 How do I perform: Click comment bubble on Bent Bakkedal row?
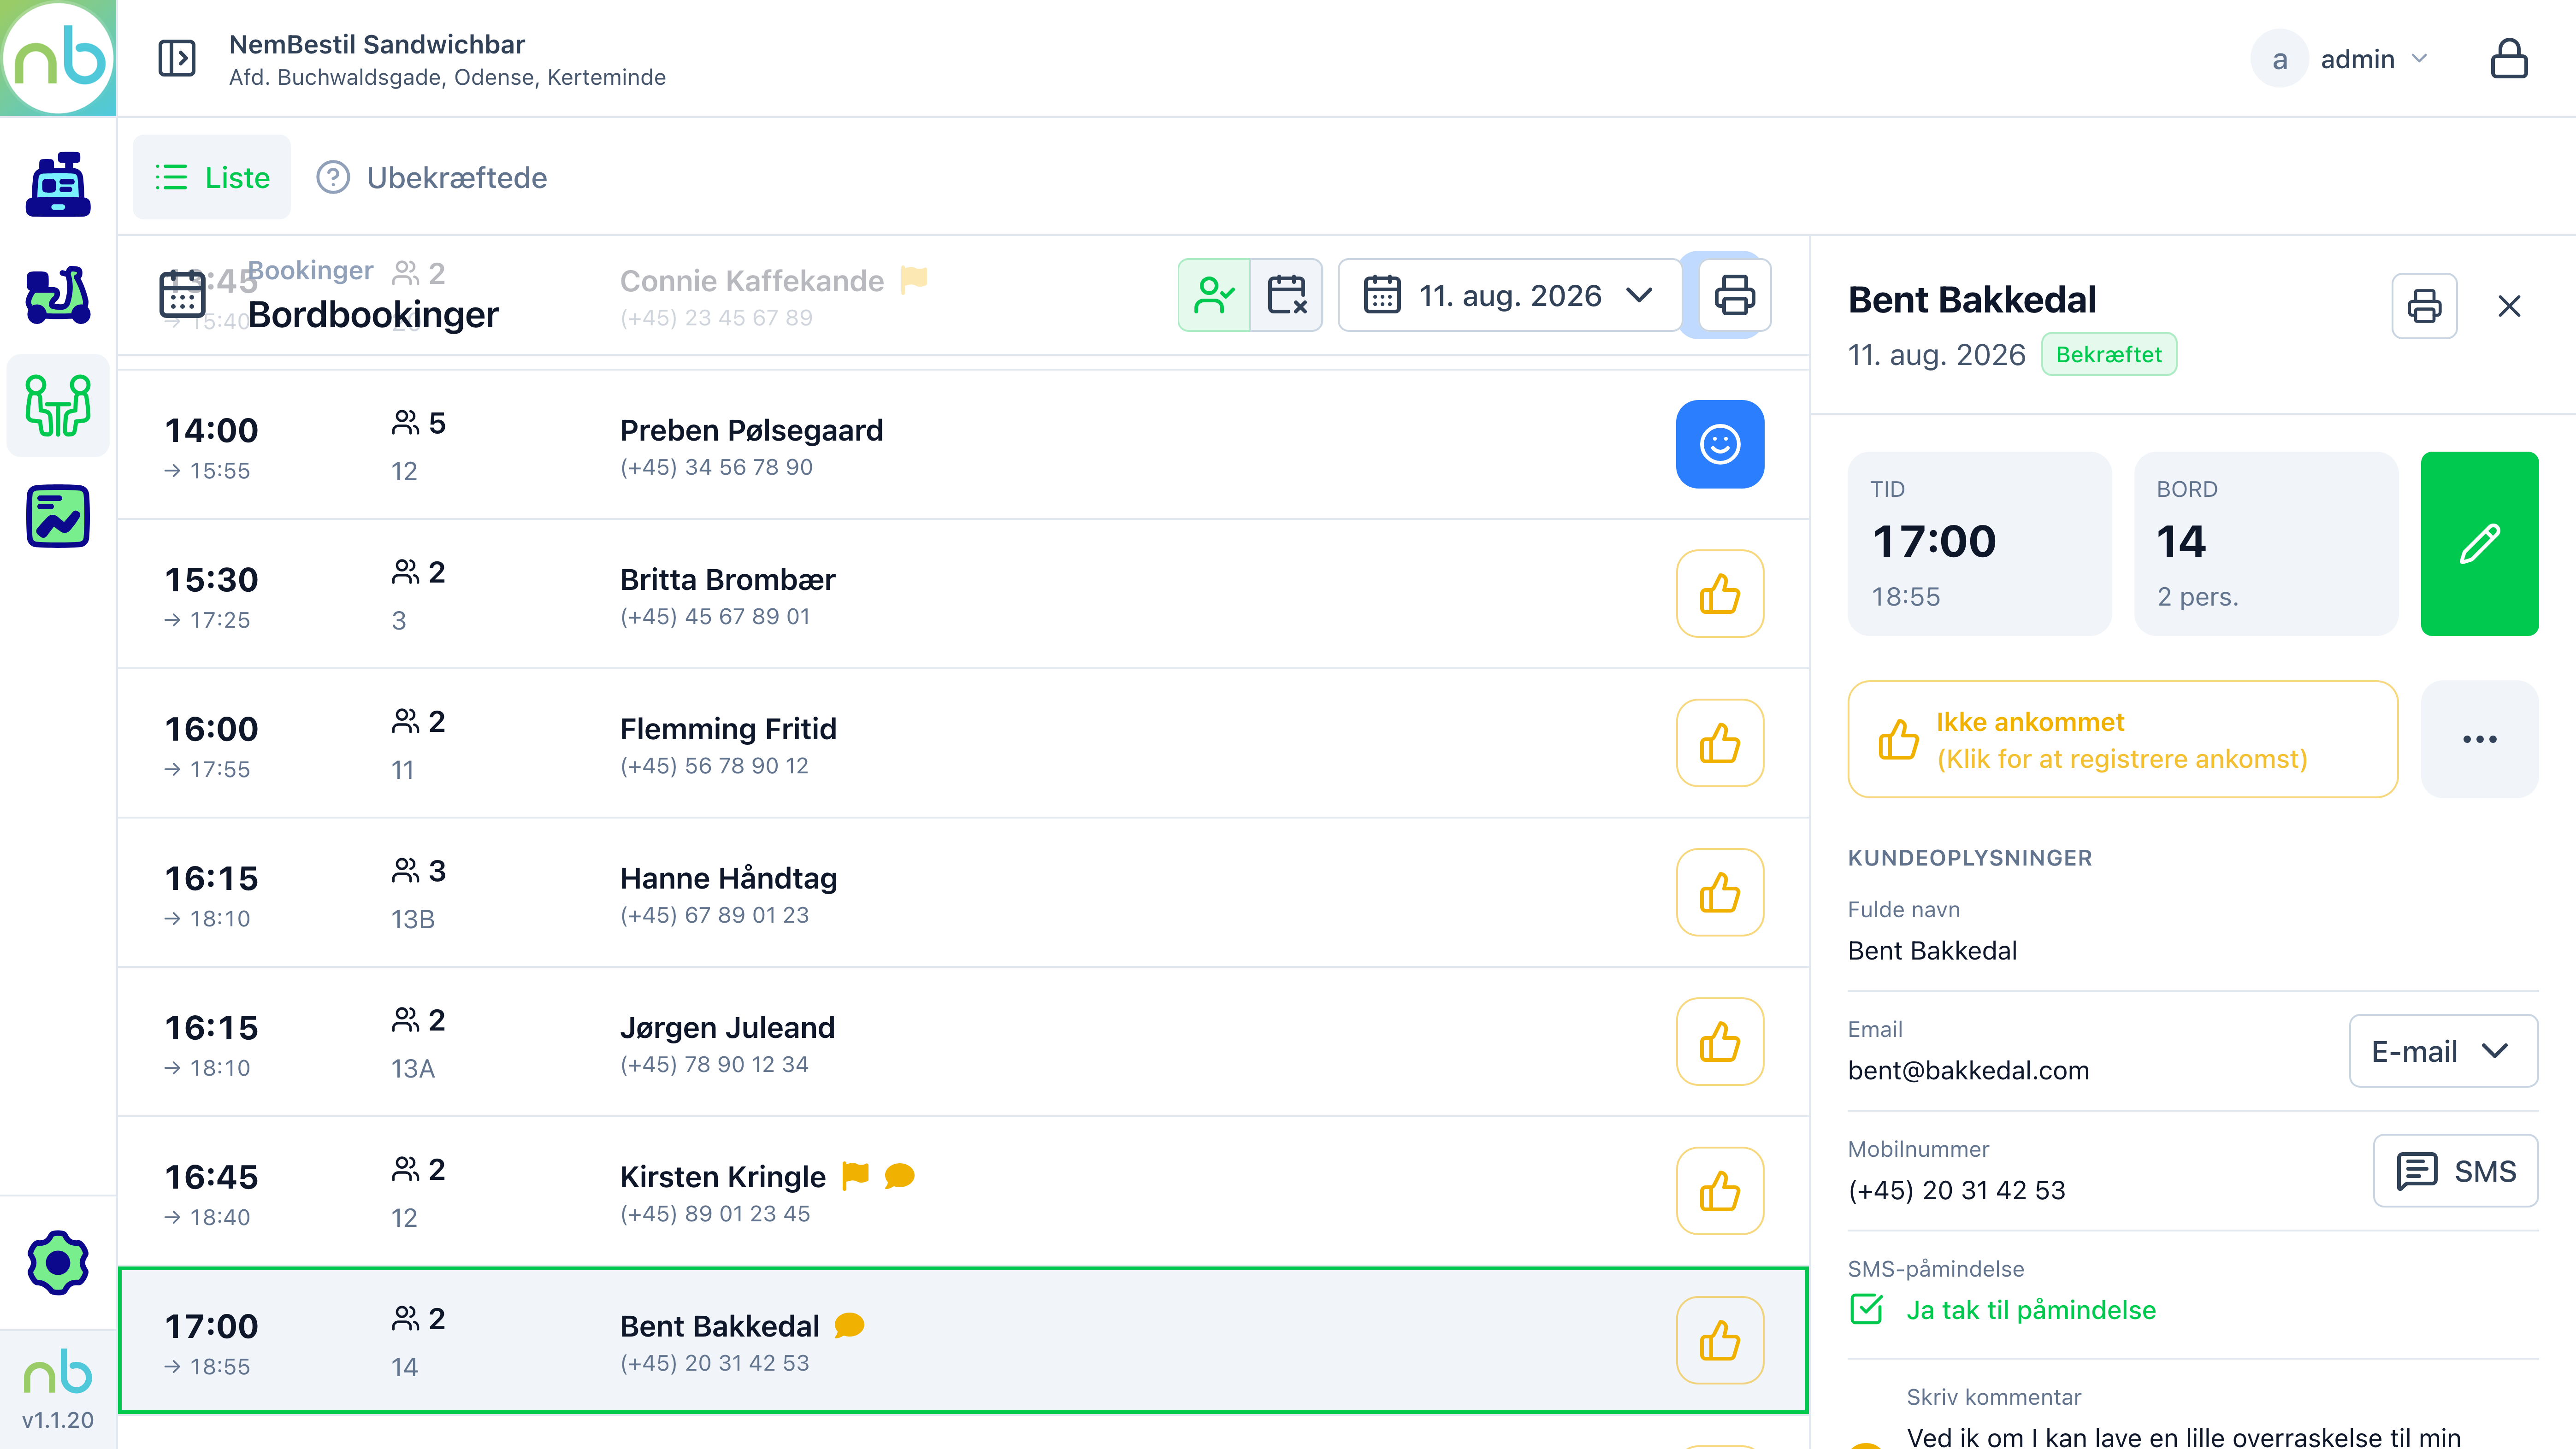(x=849, y=1325)
